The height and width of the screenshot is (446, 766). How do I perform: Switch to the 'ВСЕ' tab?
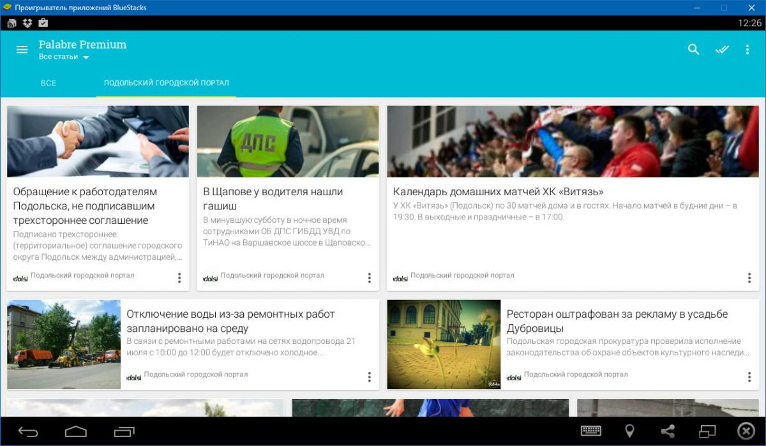click(49, 83)
